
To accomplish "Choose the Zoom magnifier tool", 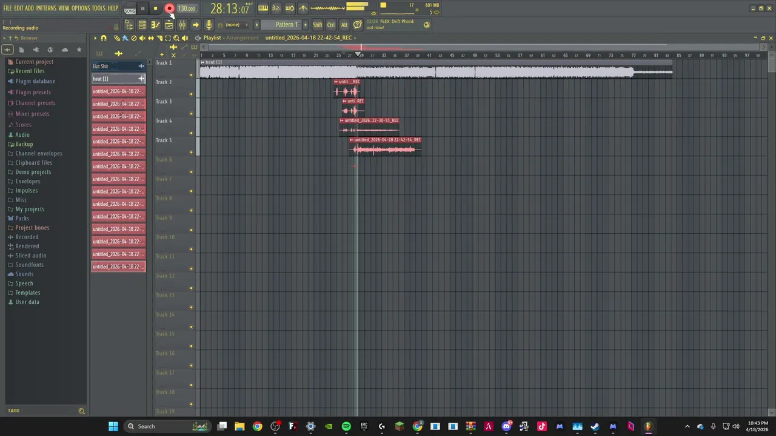I will (x=176, y=38).
